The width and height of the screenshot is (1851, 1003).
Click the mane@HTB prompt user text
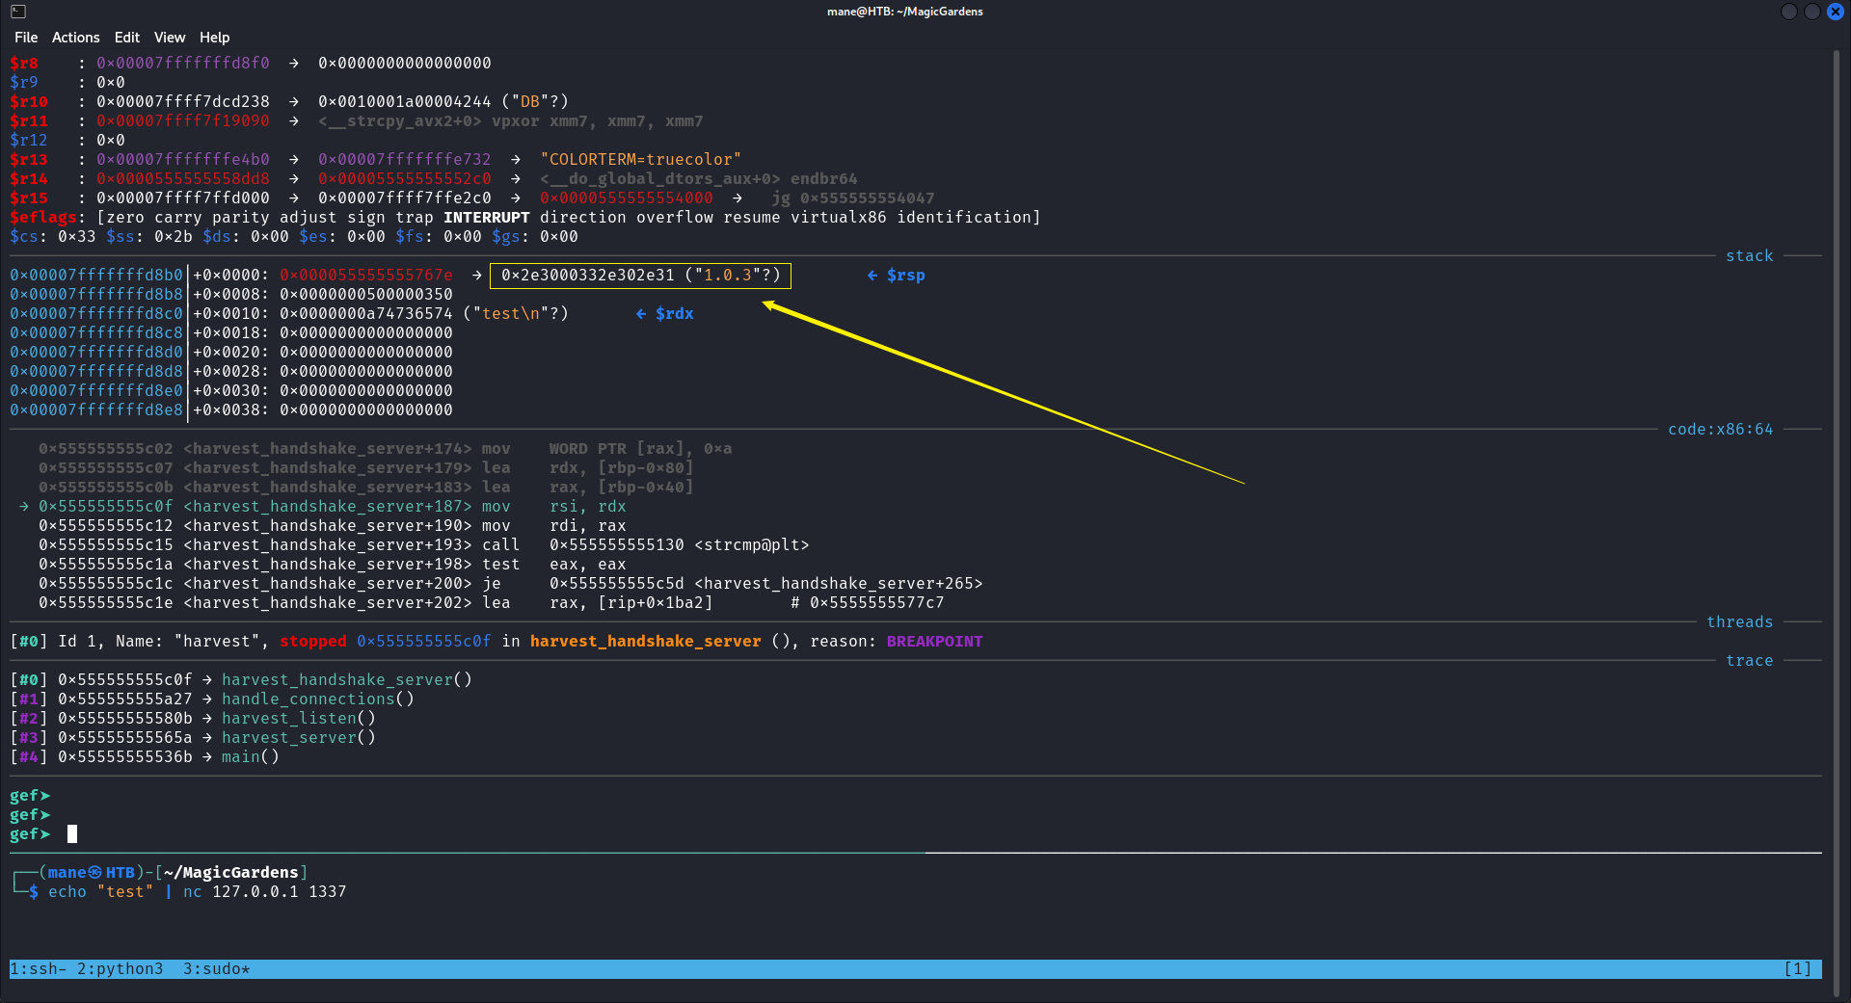tap(92, 872)
